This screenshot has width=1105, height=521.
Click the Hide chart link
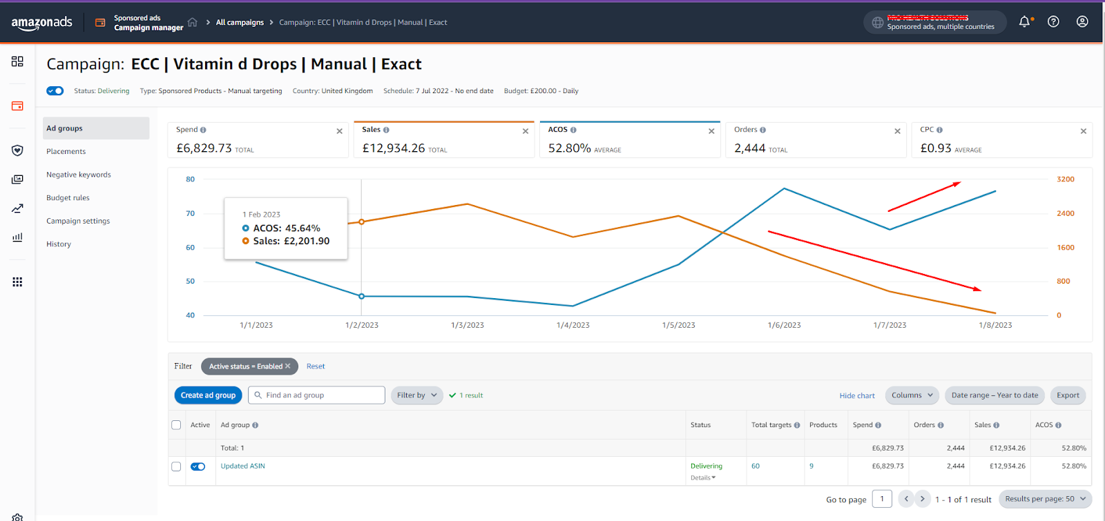(857, 395)
